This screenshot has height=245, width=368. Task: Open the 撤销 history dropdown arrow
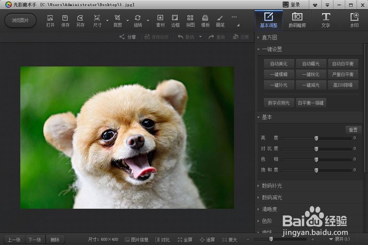200,37
